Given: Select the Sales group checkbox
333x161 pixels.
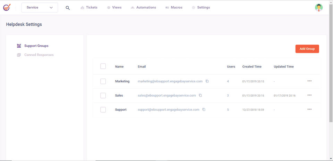Looking at the screenshot, I should [x=103, y=95].
